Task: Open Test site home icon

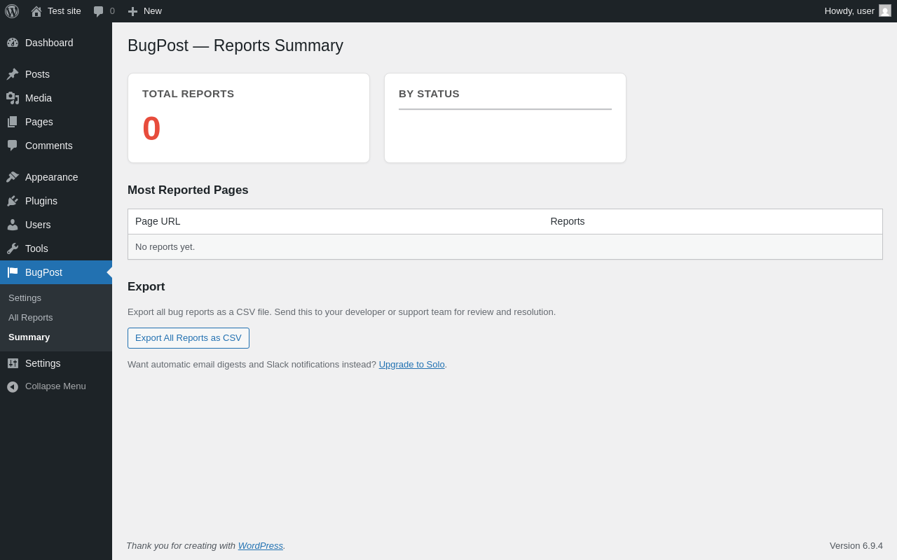Action: click(36, 11)
